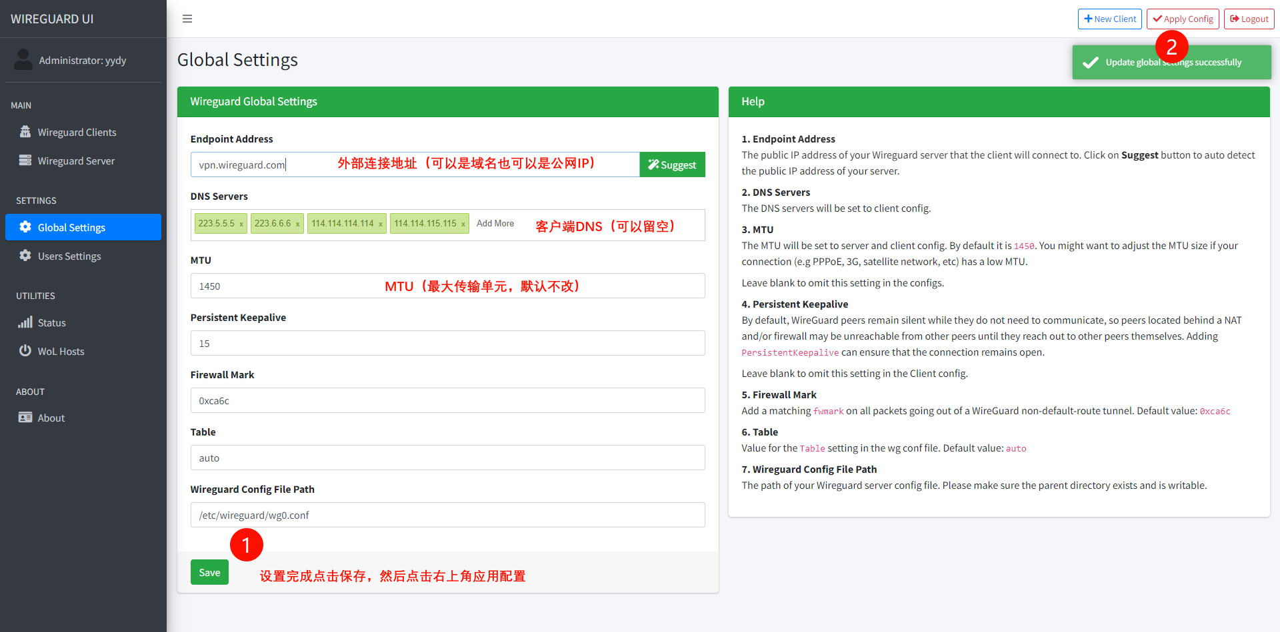Click the Logout button
The image size is (1280, 632).
coord(1249,19)
